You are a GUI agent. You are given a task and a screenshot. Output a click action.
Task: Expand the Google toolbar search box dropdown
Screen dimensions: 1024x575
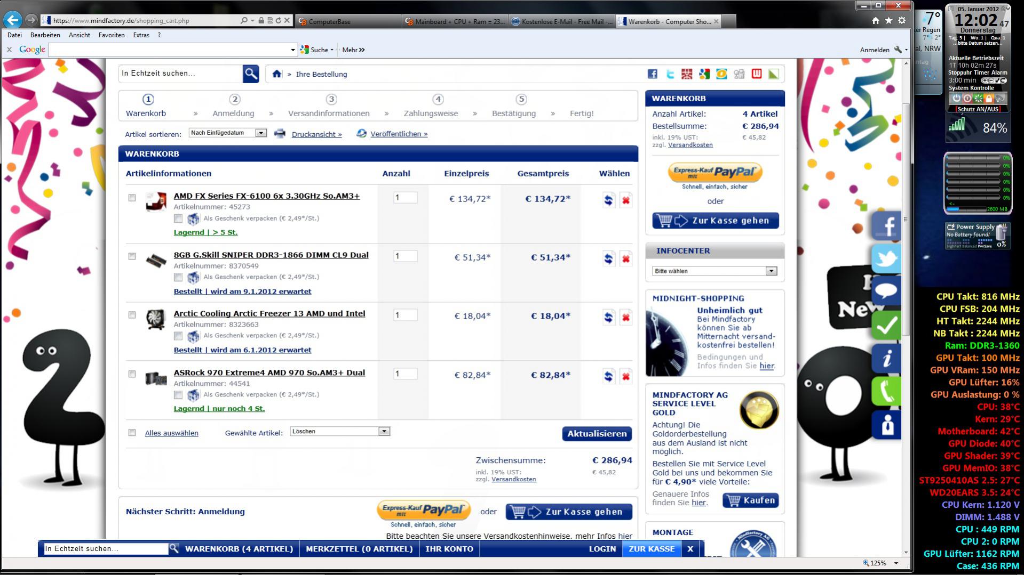point(292,50)
